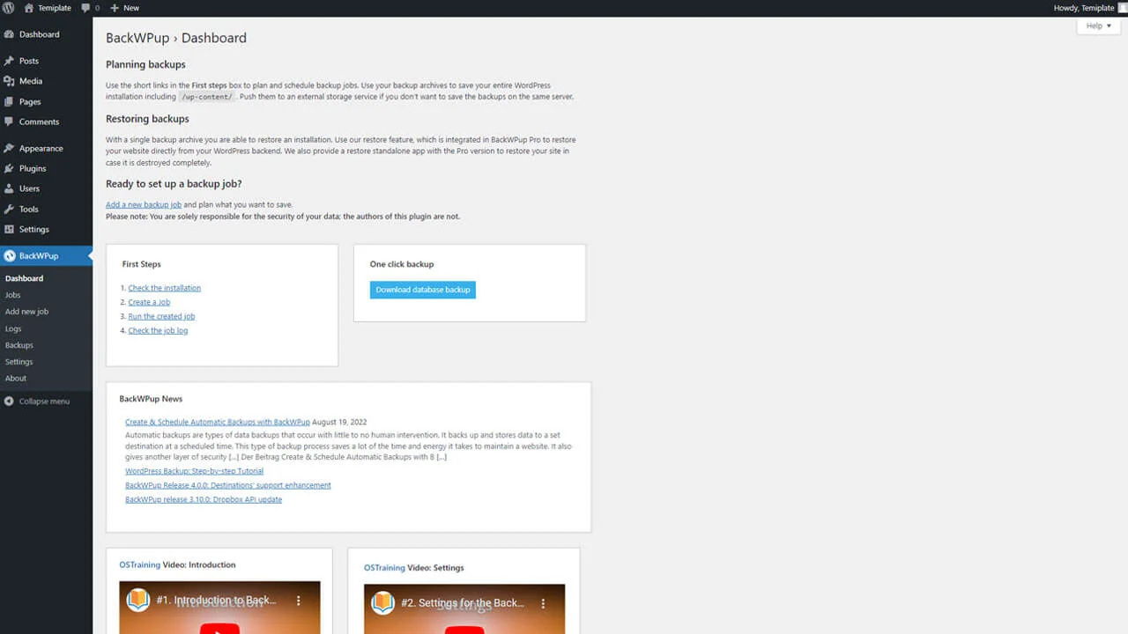Click Download database backup button
Viewport: 1128px width, 634px height.
point(423,290)
